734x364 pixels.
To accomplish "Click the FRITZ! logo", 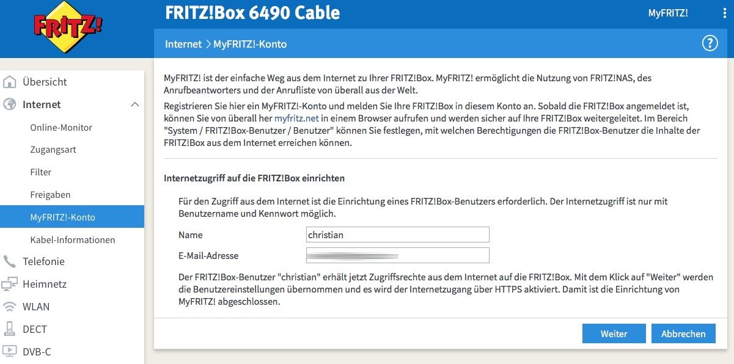I will (68, 28).
